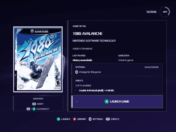Toggle the Enable 8-Bit Mode cheat entry
The width and height of the screenshot is (176, 132).
[x=91, y=90]
